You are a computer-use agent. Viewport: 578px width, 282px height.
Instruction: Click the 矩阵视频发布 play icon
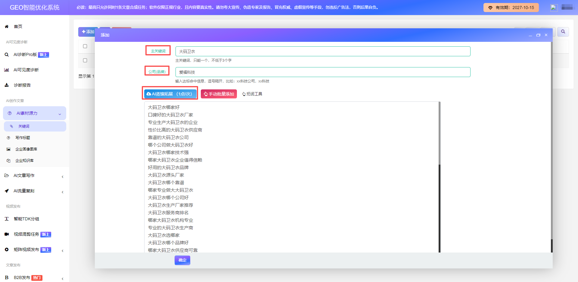click(7, 249)
